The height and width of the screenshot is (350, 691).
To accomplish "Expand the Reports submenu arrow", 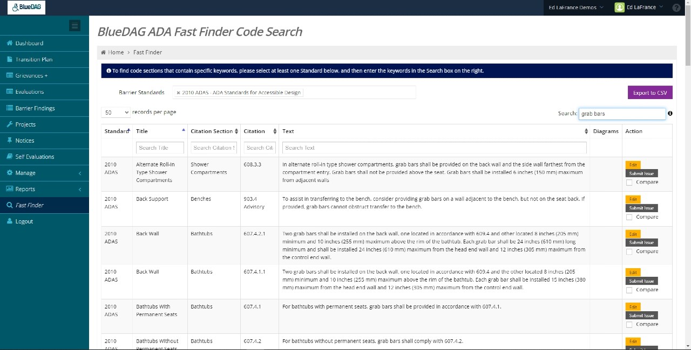I will click(80, 189).
